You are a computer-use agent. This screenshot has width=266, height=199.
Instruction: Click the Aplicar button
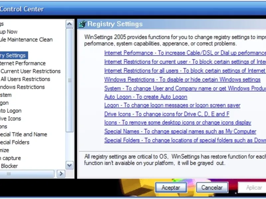[x=252, y=187]
